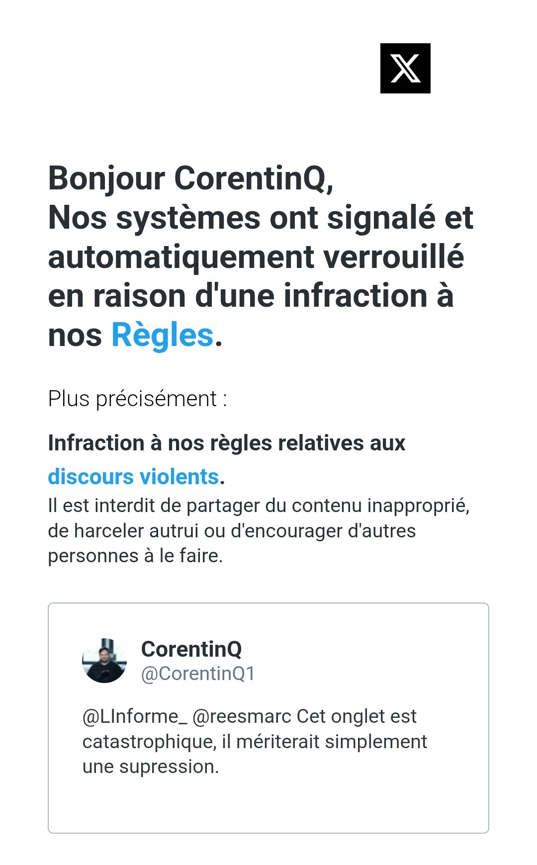This screenshot has width=537, height=865.
Task: Click the Il est interdit de partager line
Action: tap(259, 506)
